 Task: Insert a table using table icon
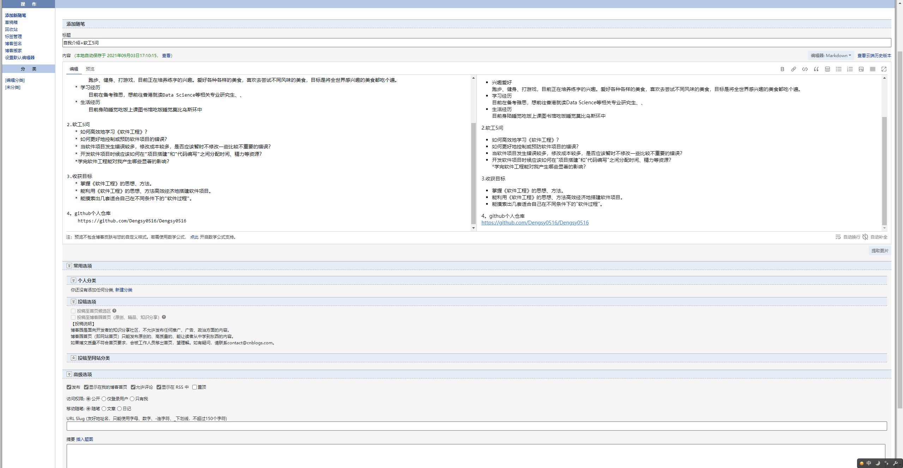coord(827,69)
